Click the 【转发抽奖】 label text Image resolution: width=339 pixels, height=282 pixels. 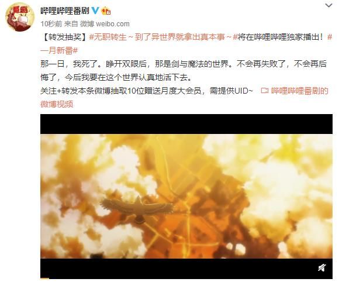click(65, 37)
